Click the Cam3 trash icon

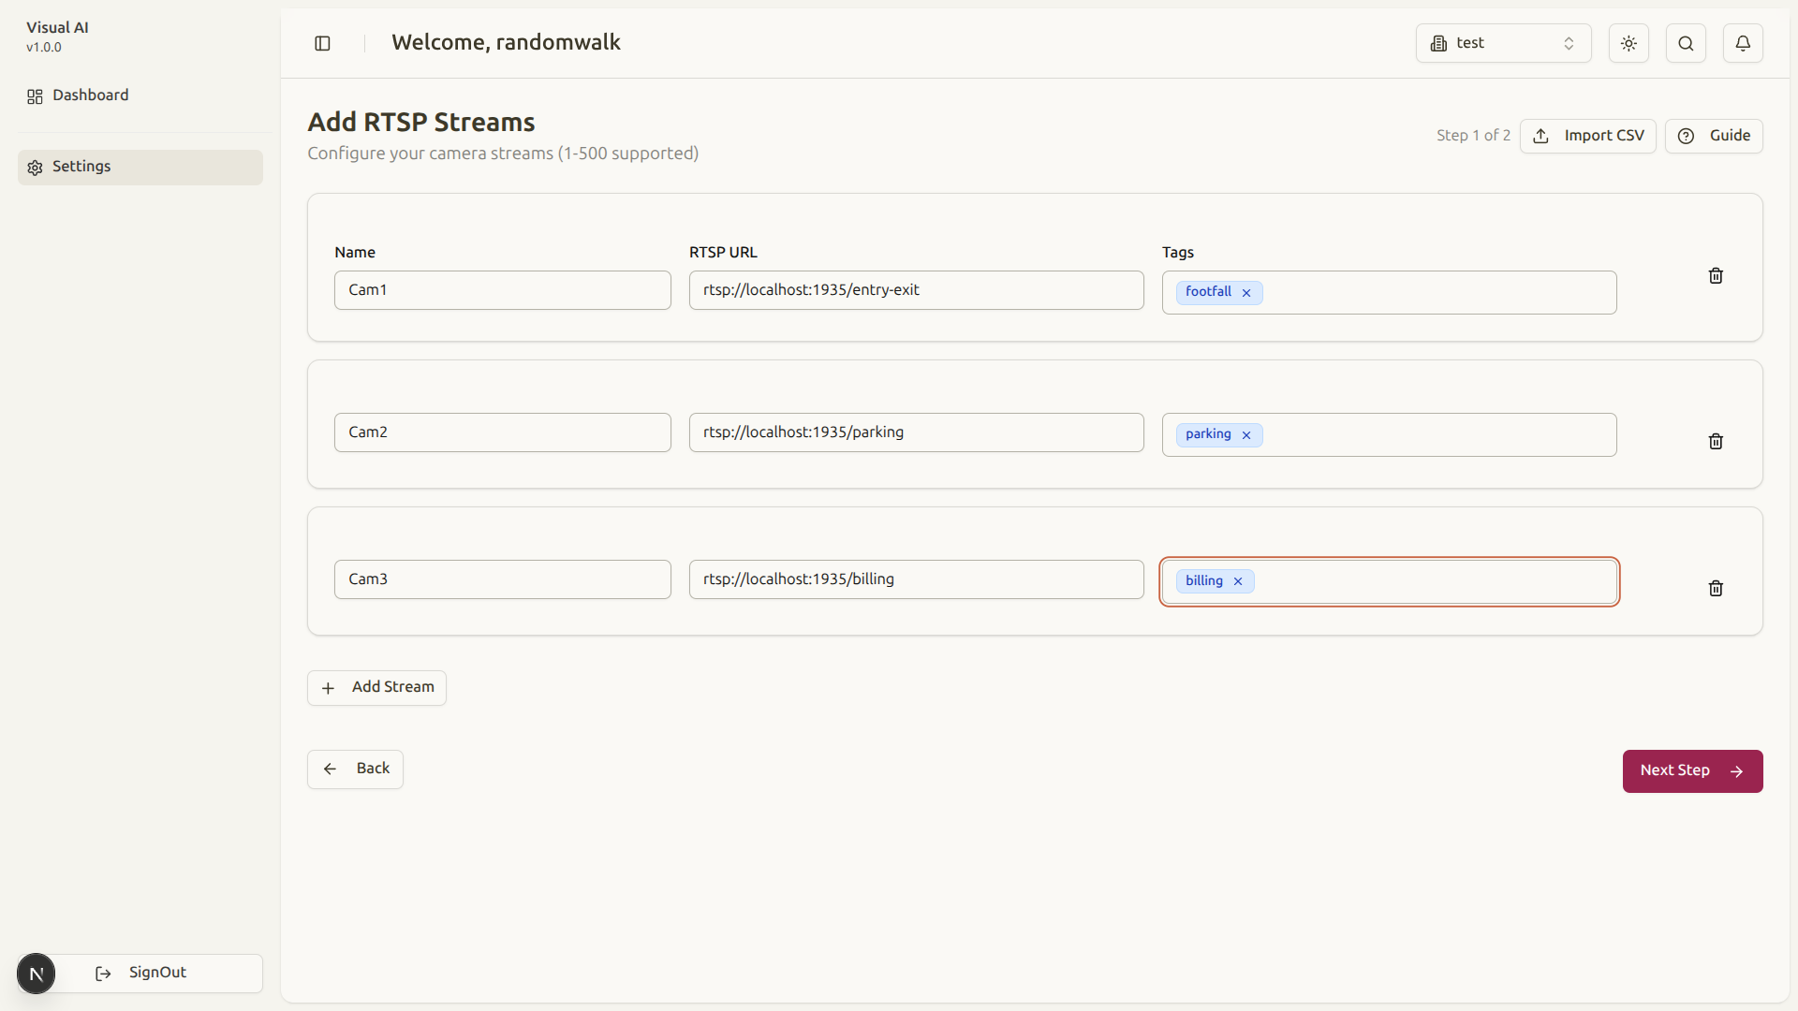pos(1716,588)
